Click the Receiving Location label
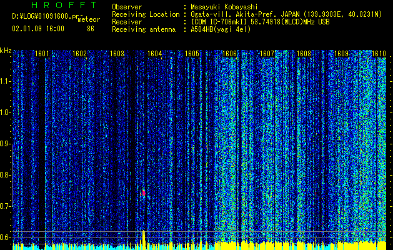This screenshot has width=393, height=250. point(146,14)
